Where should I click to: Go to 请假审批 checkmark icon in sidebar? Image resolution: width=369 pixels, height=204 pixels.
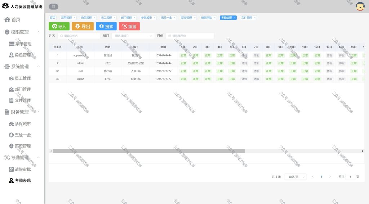(x=11, y=169)
